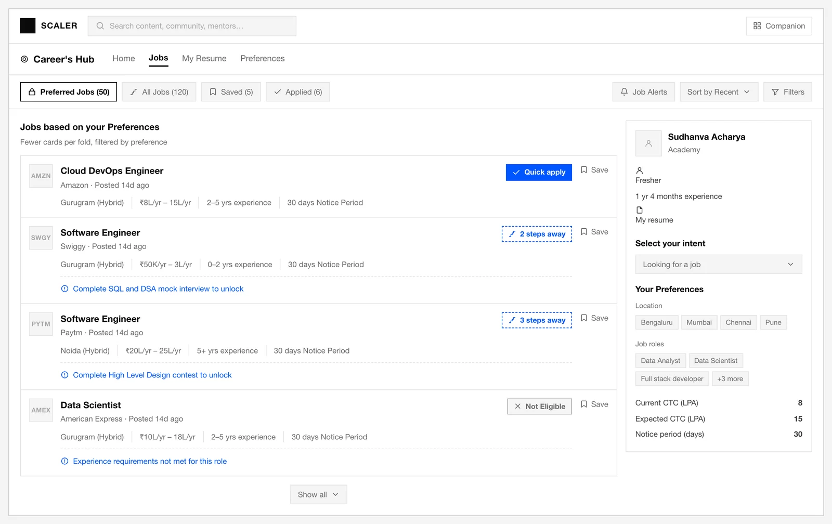
Task: Click PYTM company logo thumbnail
Action: pyautogui.click(x=41, y=324)
